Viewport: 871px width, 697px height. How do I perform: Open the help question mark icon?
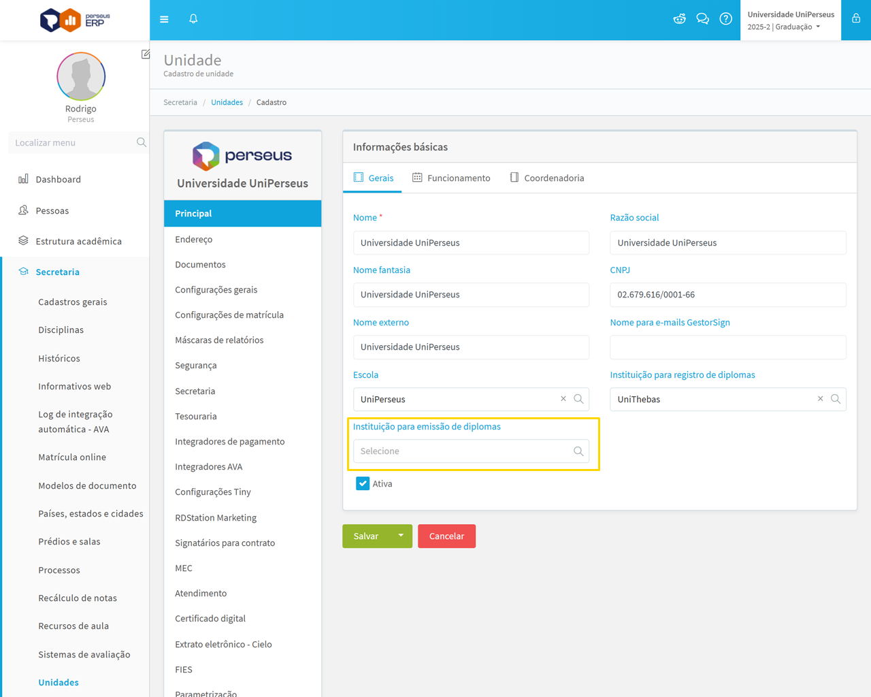click(x=726, y=19)
